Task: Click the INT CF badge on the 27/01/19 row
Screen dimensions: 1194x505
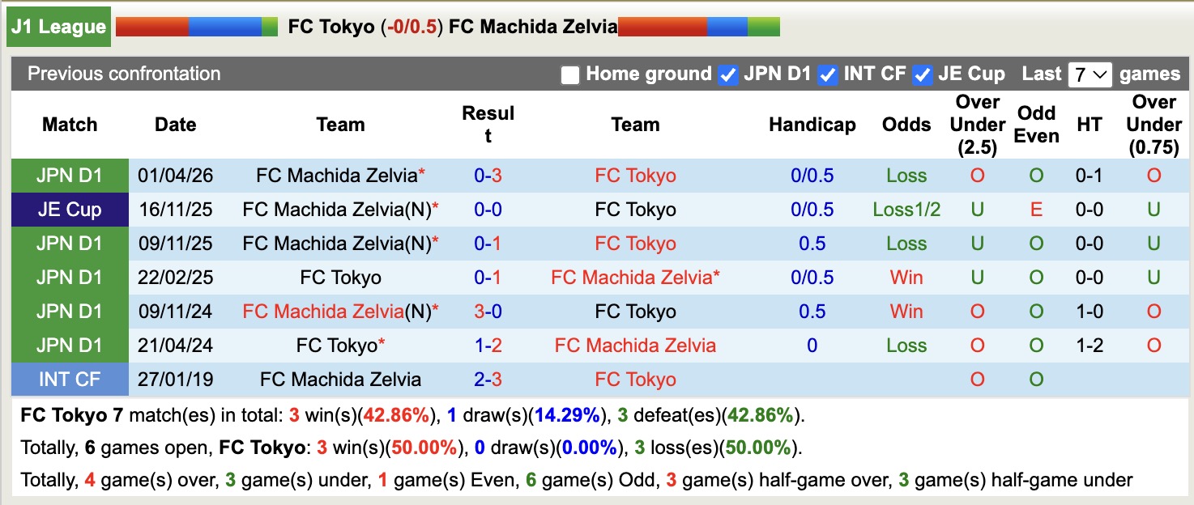Action: [x=69, y=379]
